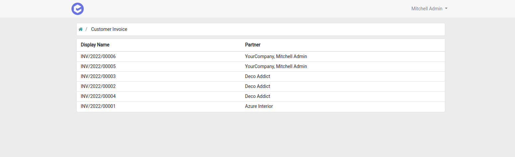Open invoice INV/2022/00006
This screenshot has height=157, width=515.
tap(98, 56)
